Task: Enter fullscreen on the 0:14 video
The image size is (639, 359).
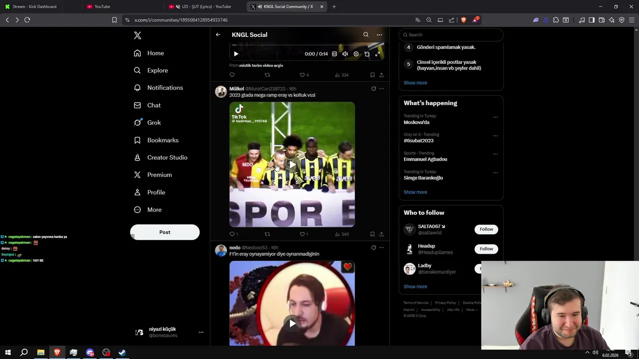Action: point(377,54)
